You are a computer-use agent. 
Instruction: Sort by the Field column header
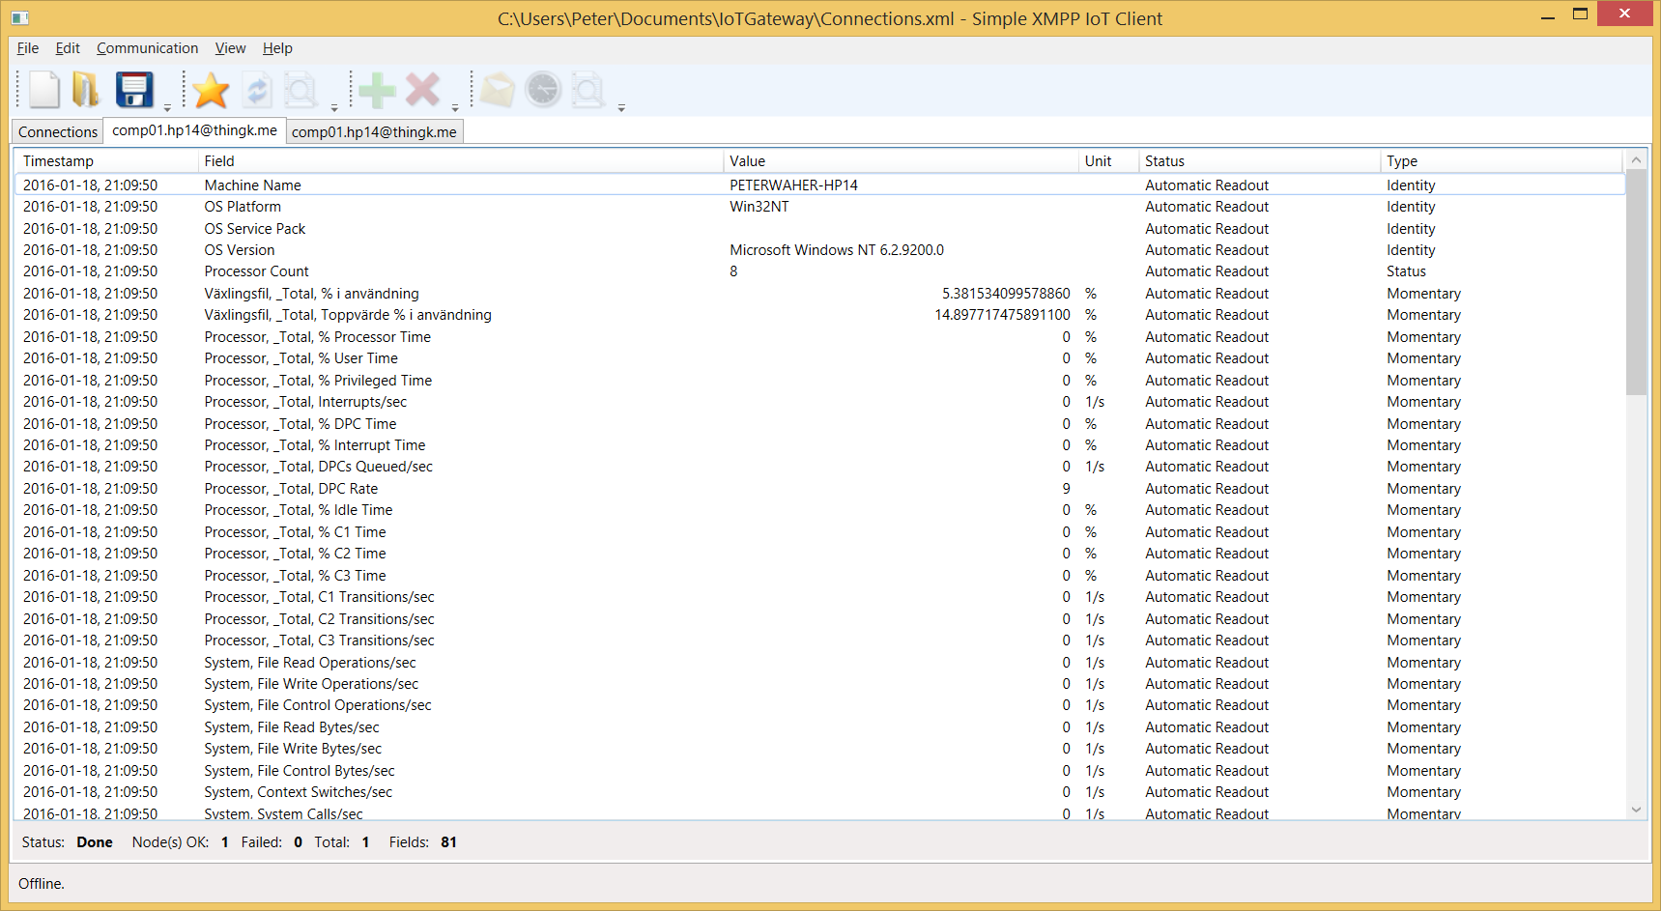click(x=460, y=161)
